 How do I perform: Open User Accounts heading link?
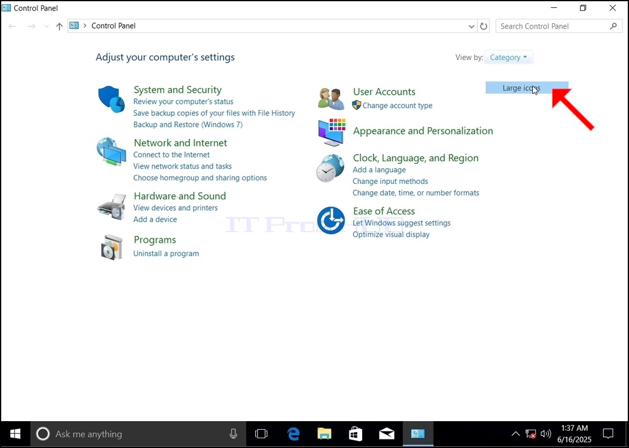point(384,91)
